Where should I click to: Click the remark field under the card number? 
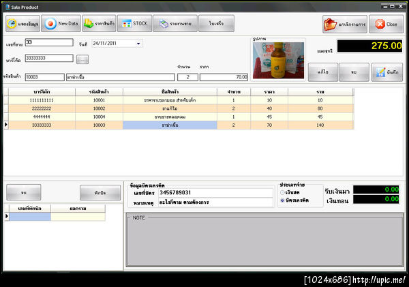tap(215, 202)
